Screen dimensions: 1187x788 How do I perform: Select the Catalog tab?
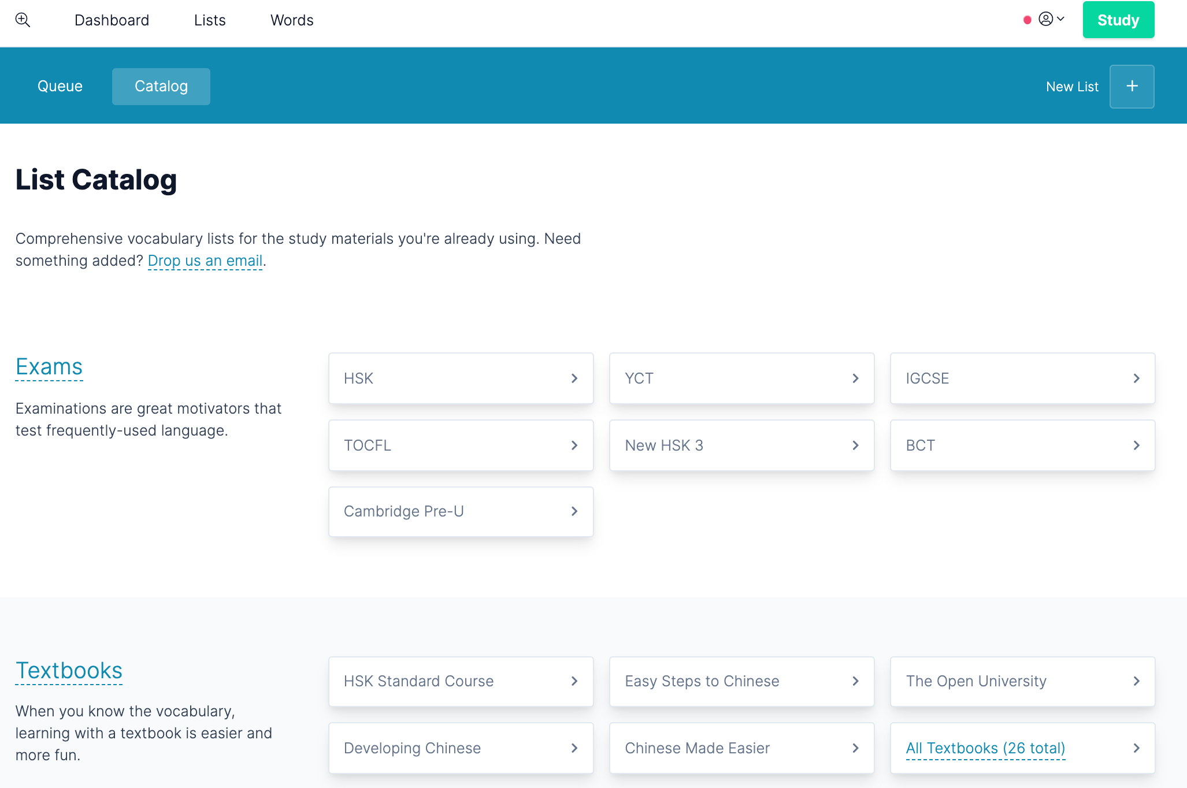pos(162,86)
